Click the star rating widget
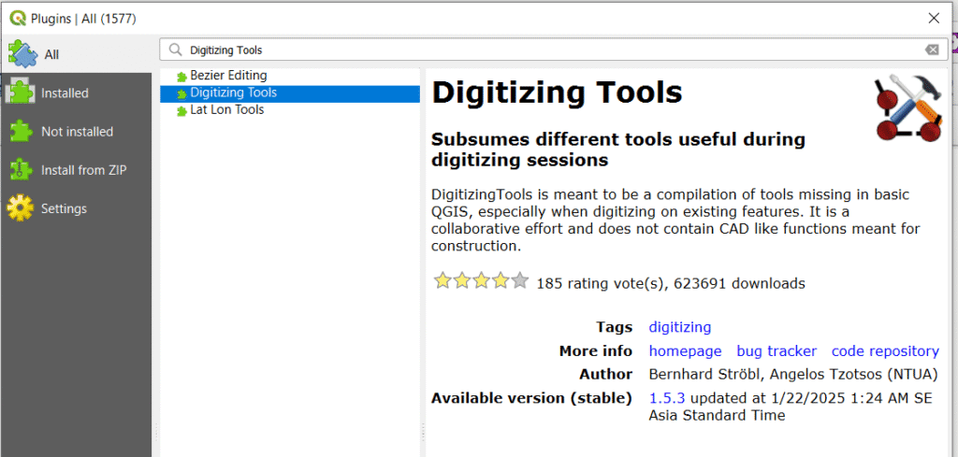Viewport: 958px width, 457px height. (x=481, y=281)
